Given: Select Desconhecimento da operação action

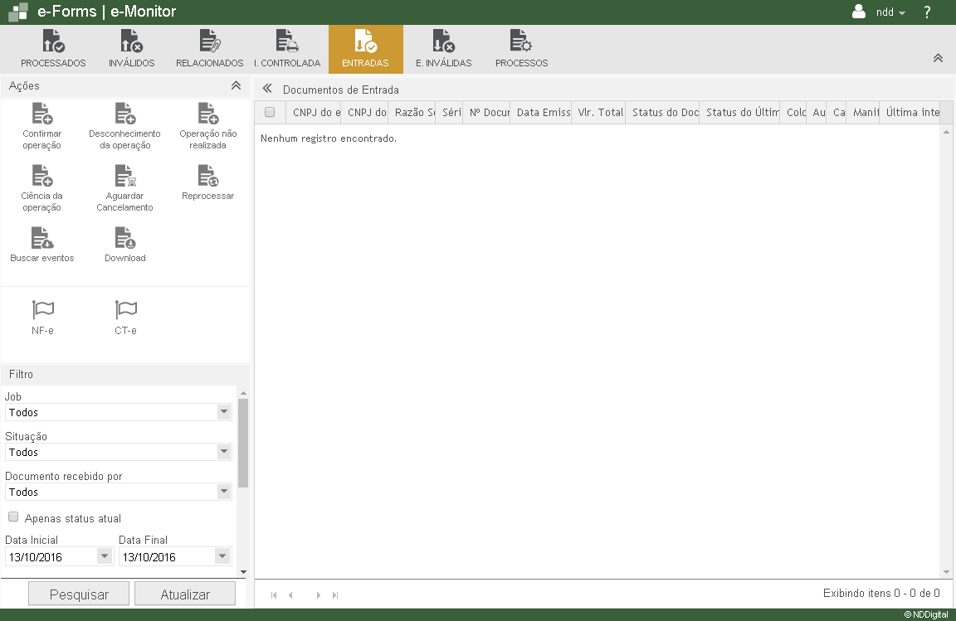Looking at the screenshot, I should 124,114.
